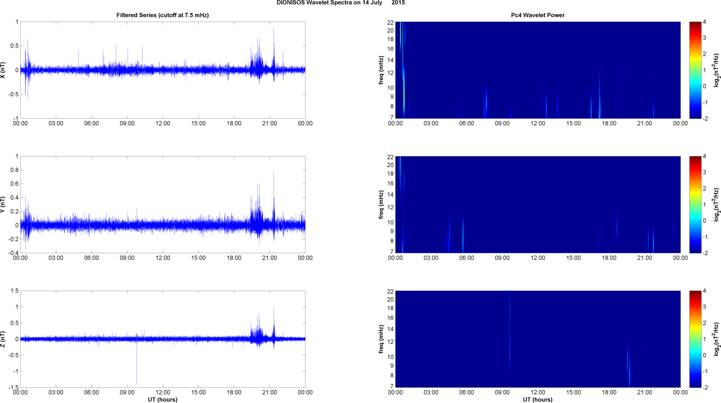The image size is (721, 403).
Task: Click the '09:00' tick under the Z series plot
Action: coord(127,393)
